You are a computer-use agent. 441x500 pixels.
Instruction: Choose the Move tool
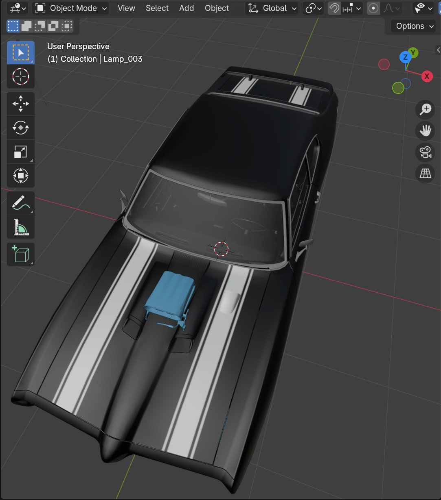pyautogui.click(x=20, y=104)
